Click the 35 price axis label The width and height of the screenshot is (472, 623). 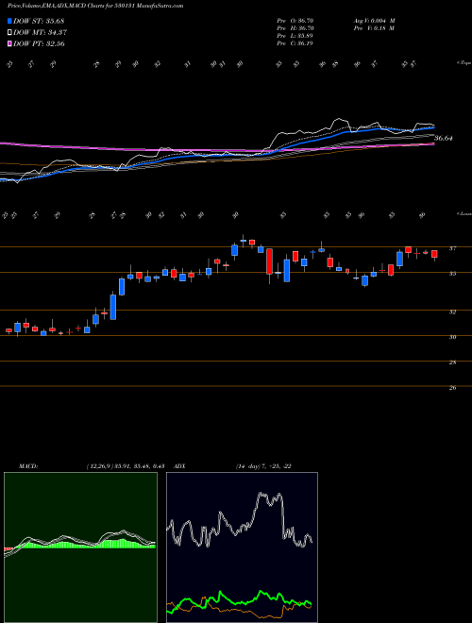(452, 274)
